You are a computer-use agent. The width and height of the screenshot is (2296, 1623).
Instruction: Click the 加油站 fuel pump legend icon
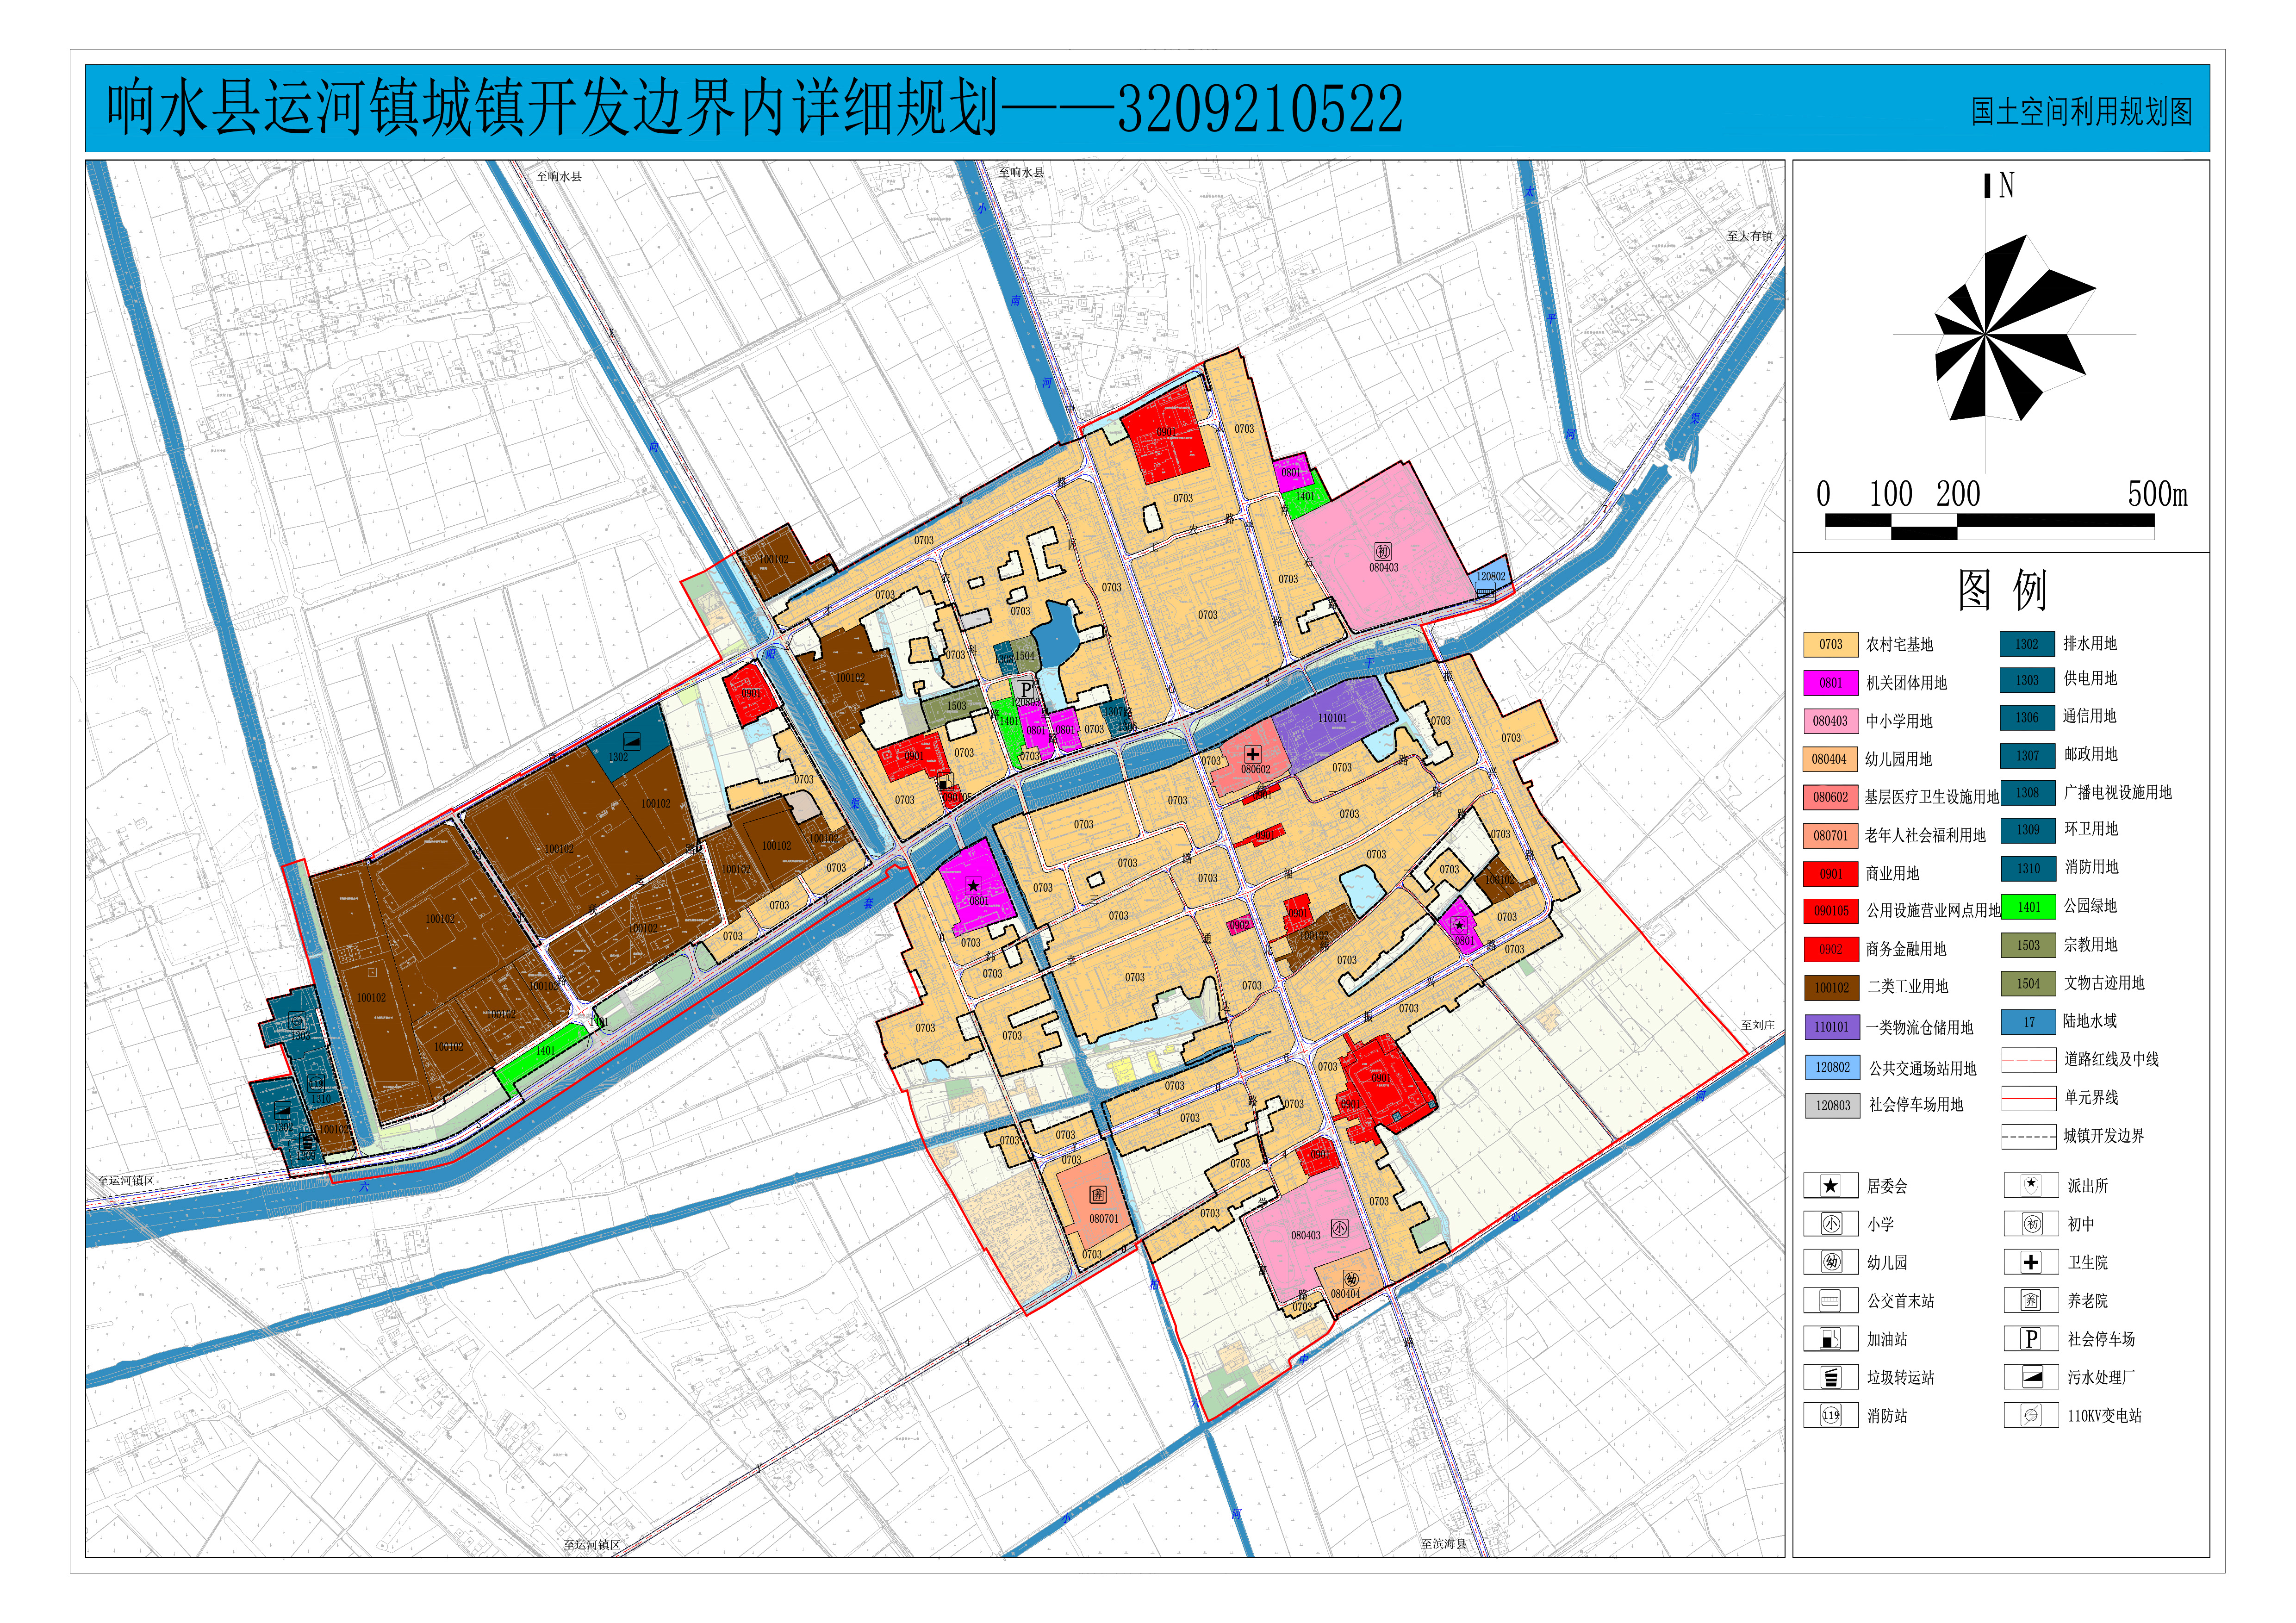[1830, 1339]
